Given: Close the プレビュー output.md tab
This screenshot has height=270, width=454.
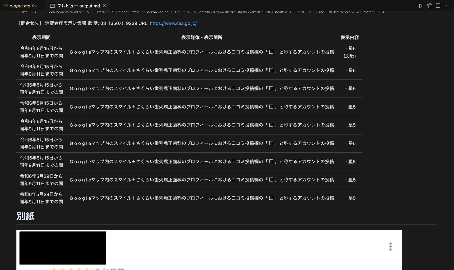Looking at the screenshot, I should pyautogui.click(x=104, y=6).
